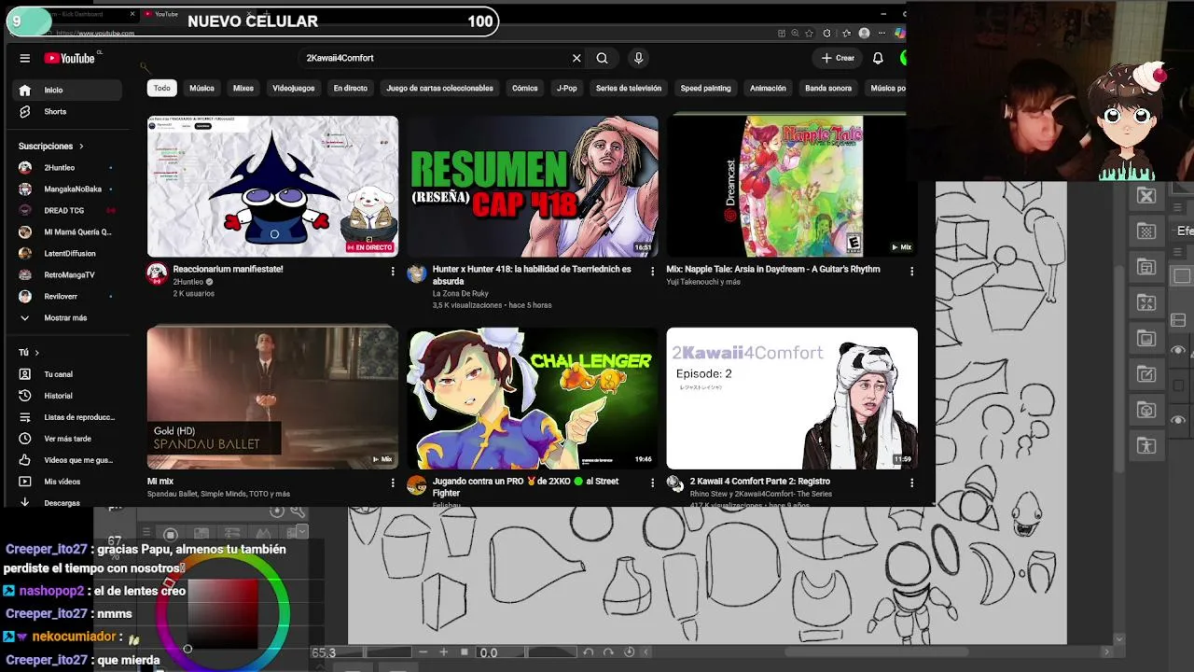Open the Chun-Li Challenger video thumbnail
This screenshot has width=1194, height=672.
click(532, 398)
